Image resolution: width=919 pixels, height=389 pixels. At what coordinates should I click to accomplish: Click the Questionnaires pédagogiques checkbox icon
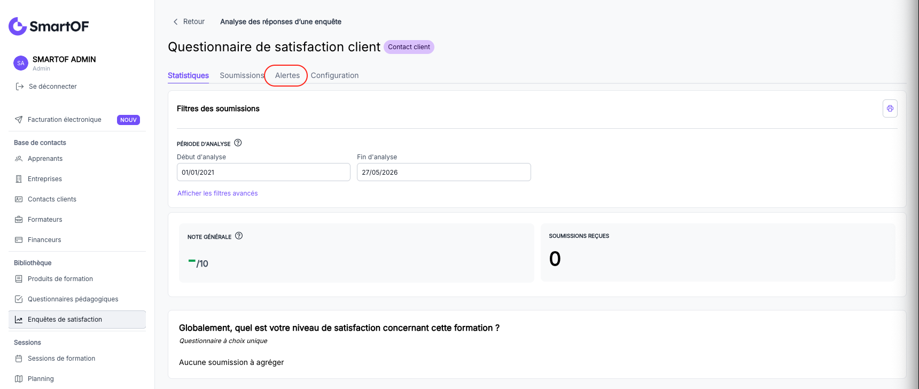19,299
